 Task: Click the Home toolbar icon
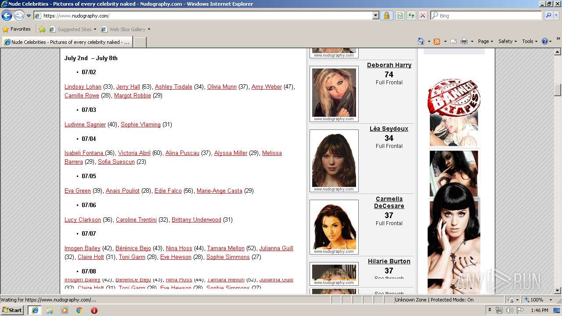point(421,41)
